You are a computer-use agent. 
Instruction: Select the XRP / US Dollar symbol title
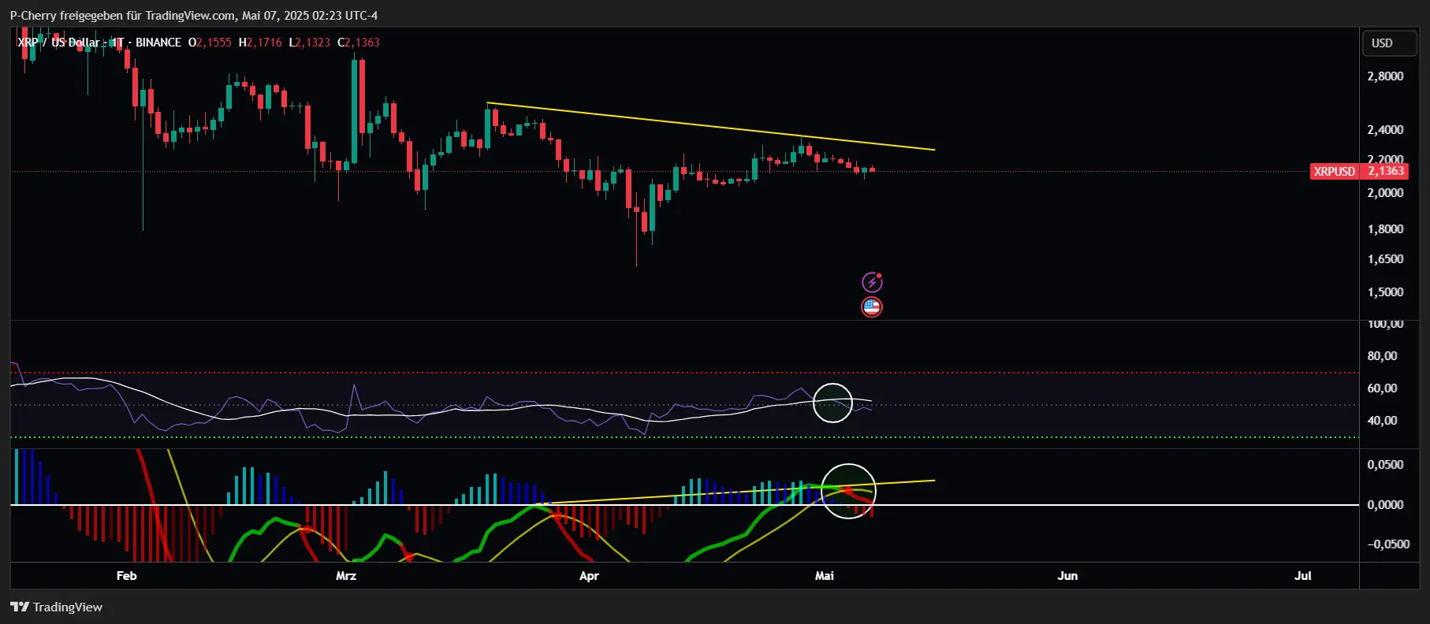pos(59,43)
